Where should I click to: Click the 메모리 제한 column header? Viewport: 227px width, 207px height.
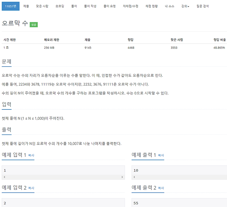click(51, 40)
